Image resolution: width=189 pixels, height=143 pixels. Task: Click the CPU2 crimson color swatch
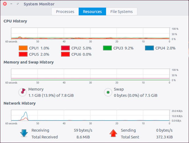click(65, 48)
